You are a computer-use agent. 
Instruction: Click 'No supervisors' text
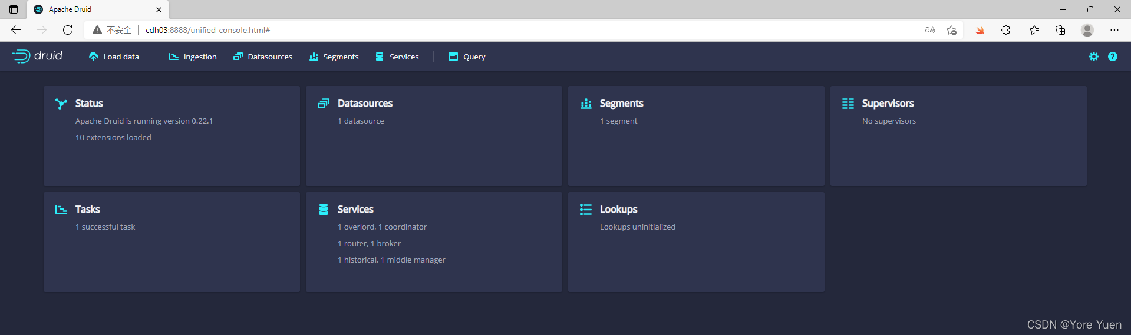click(x=889, y=121)
